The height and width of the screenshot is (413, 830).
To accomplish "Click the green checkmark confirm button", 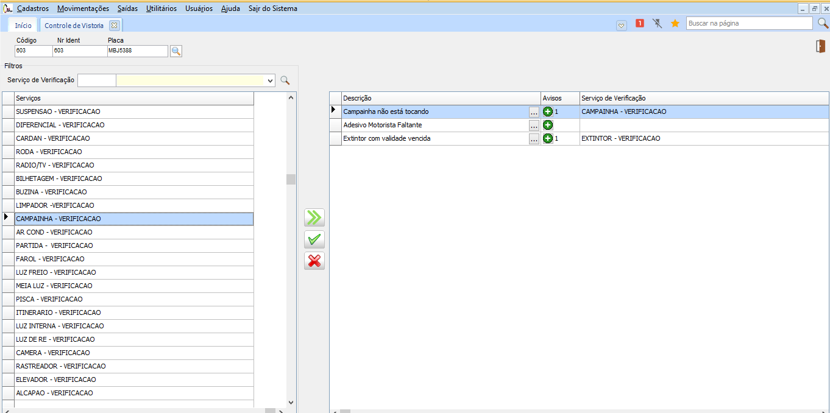I will (314, 239).
